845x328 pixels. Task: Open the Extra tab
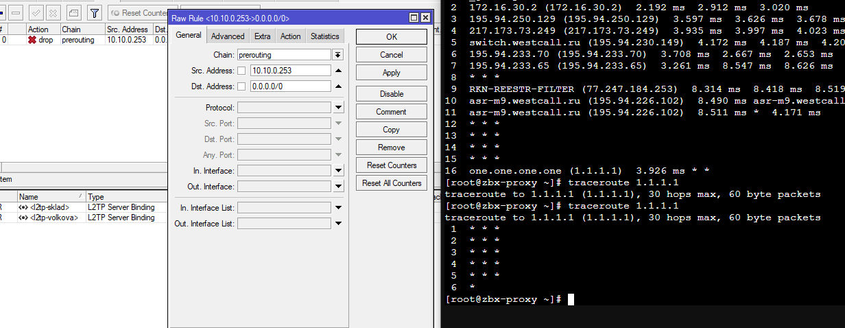point(262,36)
